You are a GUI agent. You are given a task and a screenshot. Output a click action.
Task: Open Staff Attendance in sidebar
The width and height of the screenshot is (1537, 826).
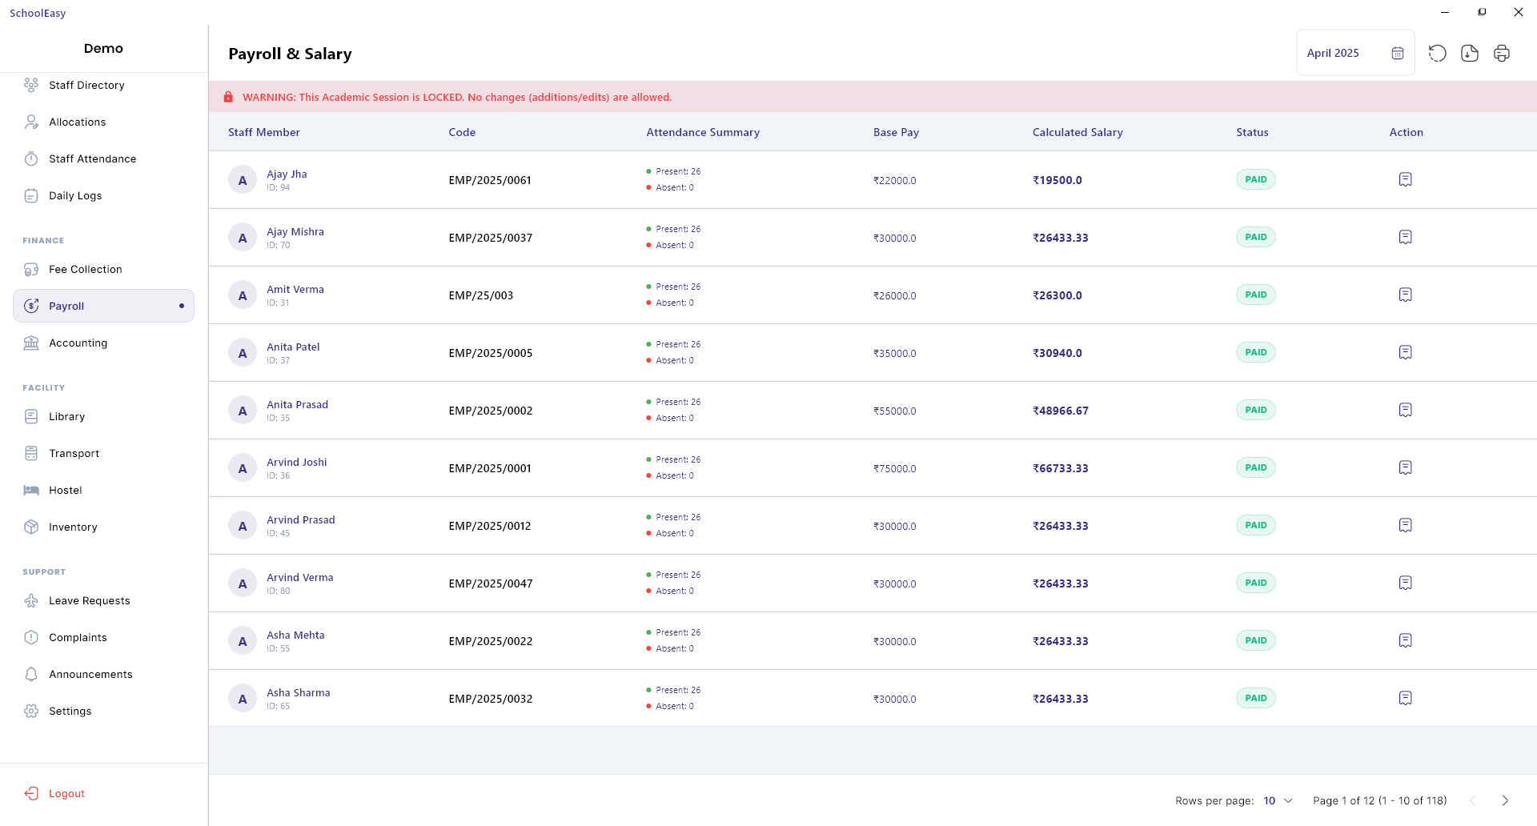pyautogui.click(x=103, y=158)
